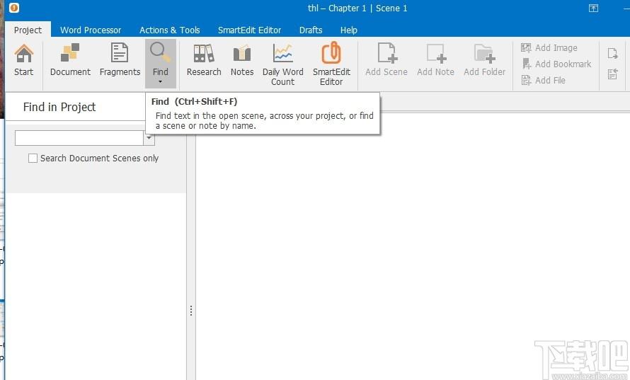Viewport: 630px width, 380px height.
Task: Switch to the Drafts tab
Action: pyautogui.click(x=311, y=30)
